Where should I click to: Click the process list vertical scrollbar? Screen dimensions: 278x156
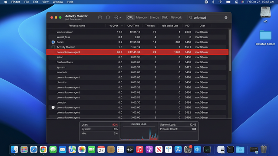(x=230, y=50)
